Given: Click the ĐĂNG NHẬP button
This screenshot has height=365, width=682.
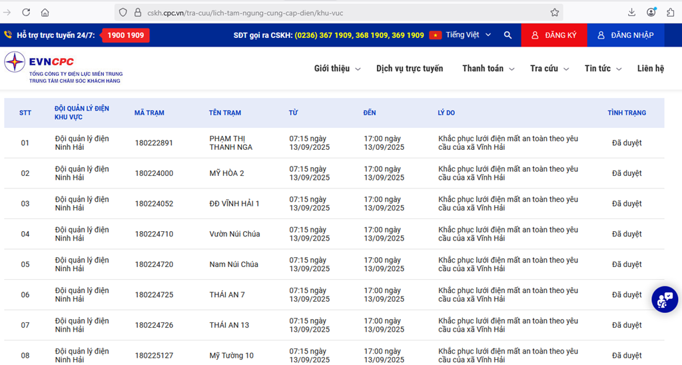Looking at the screenshot, I should pos(625,35).
